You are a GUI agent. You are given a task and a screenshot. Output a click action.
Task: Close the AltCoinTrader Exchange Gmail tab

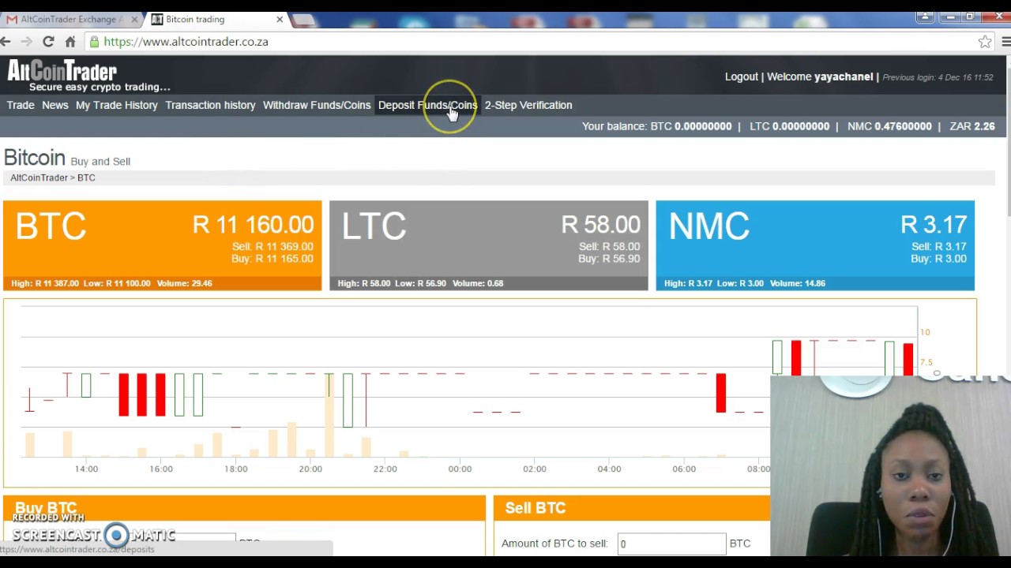pyautogui.click(x=133, y=19)
